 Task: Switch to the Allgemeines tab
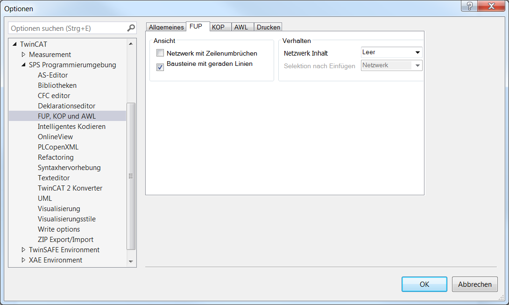click(x=166, y=27)
